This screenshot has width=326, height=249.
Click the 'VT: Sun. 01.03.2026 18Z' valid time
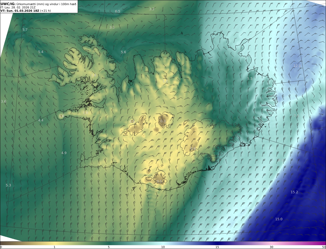point(20,11)
